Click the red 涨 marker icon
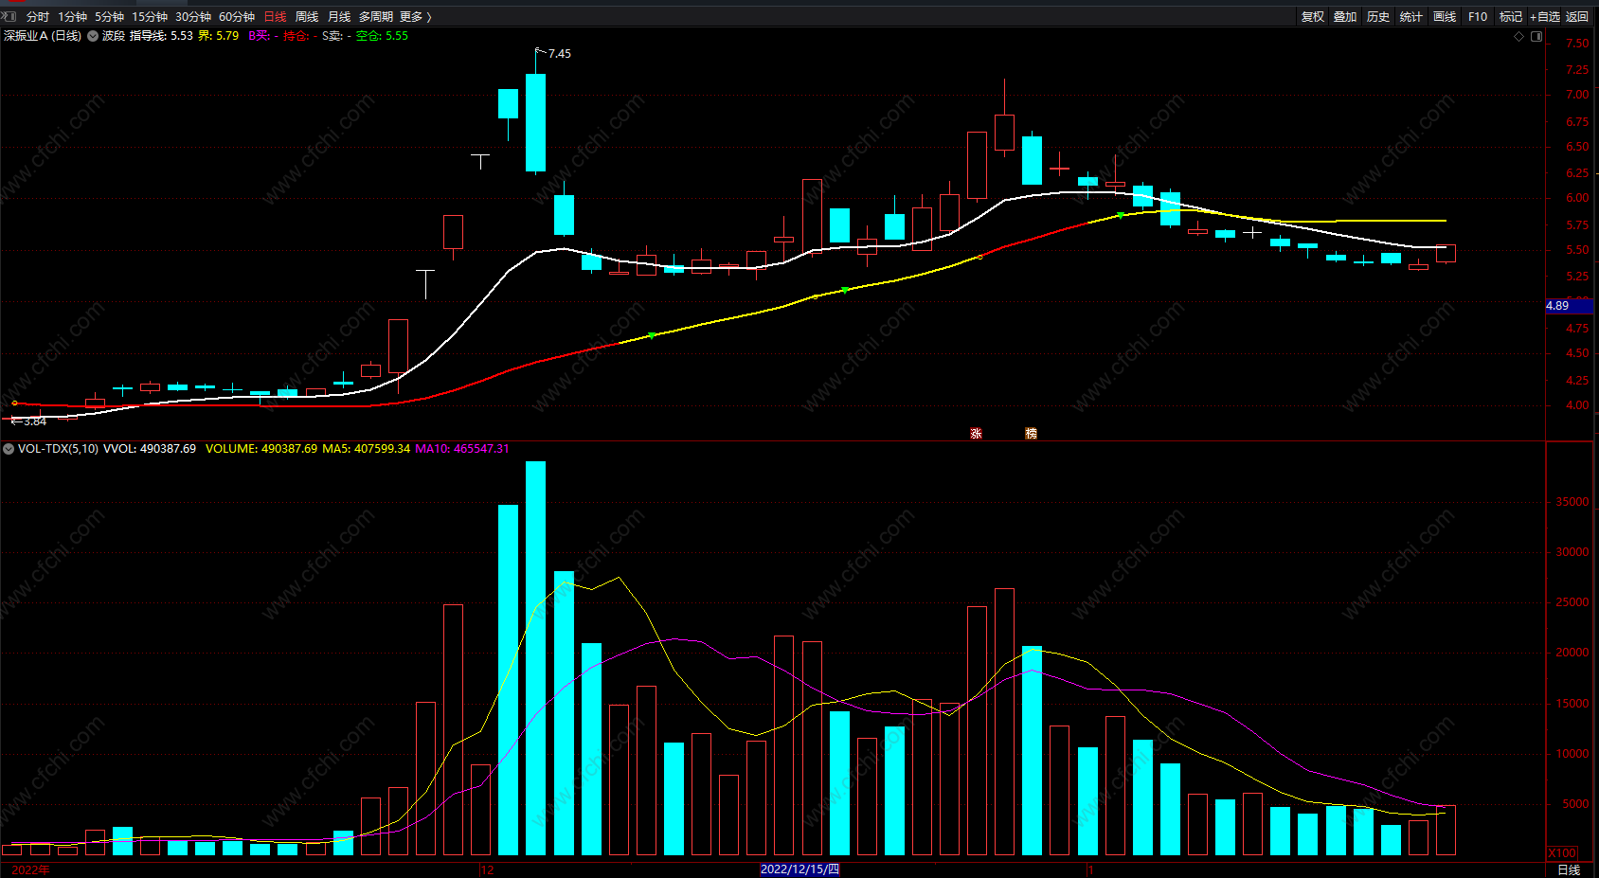This screenshot has width=1599, height=878. [x=976, y=434]
